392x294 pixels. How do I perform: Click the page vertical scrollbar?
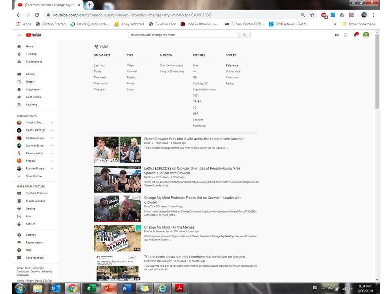(377, 71)
